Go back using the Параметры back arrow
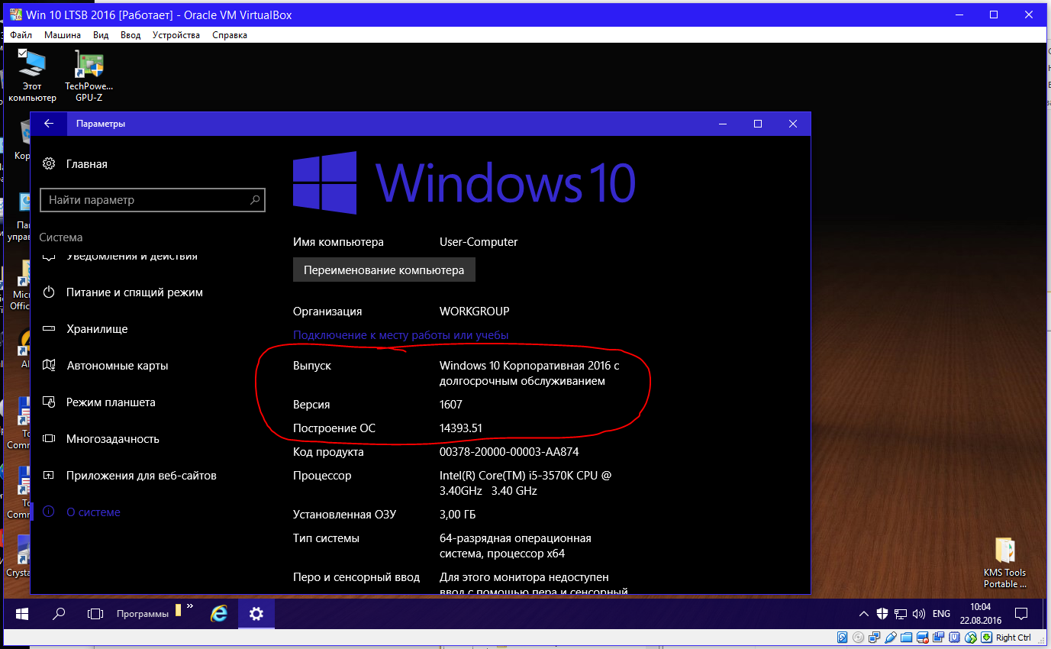This screenshot has height=649, width=1051. coord(49,124)
